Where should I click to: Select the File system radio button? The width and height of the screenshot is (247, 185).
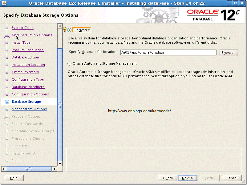[x=70, y=30]
